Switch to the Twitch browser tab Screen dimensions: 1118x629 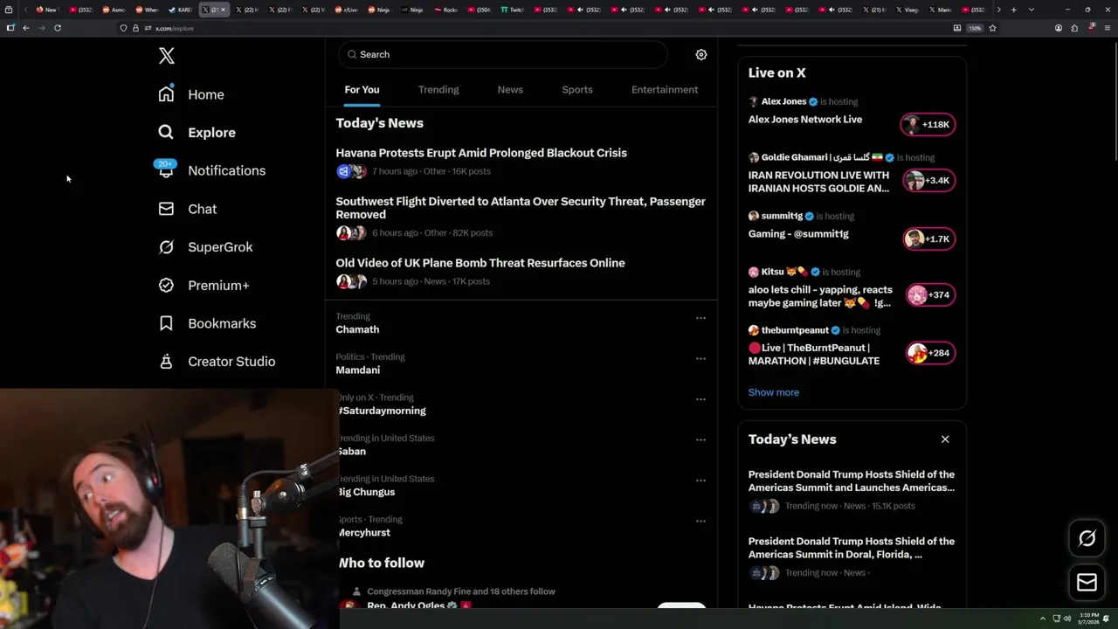pyautogui.click(x=513, y=10)
